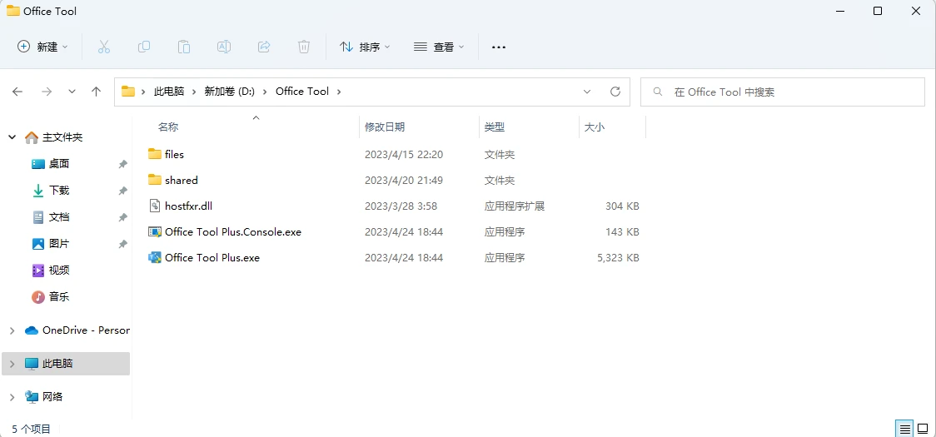Viewport: 936px width, 437px height.
Task: Click the pin icon beside 图片
Action: [x=122, y=244]
